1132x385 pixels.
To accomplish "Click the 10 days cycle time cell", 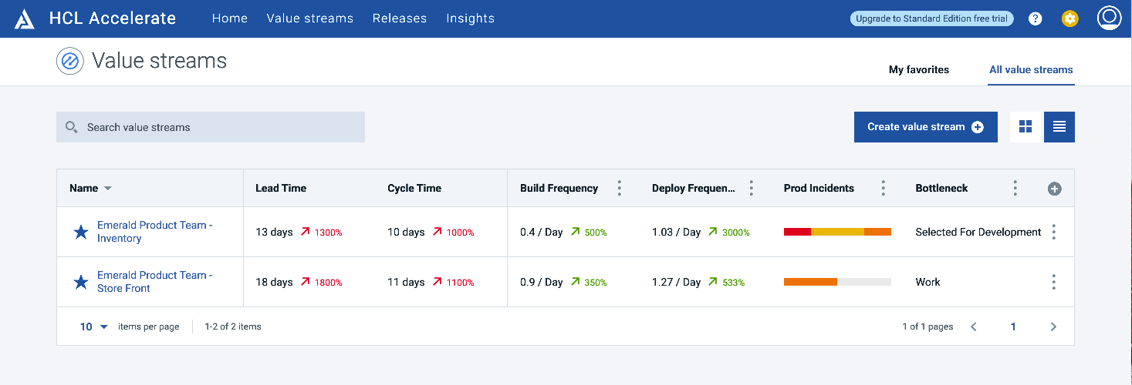I will point(406,232).
